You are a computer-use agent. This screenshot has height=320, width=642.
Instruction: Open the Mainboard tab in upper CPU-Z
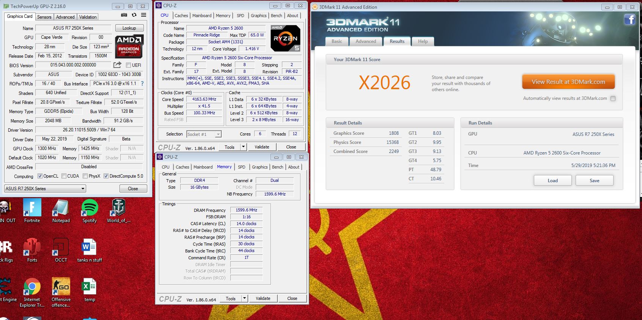[202, 16]
